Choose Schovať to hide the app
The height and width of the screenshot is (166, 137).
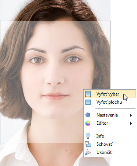110,144
